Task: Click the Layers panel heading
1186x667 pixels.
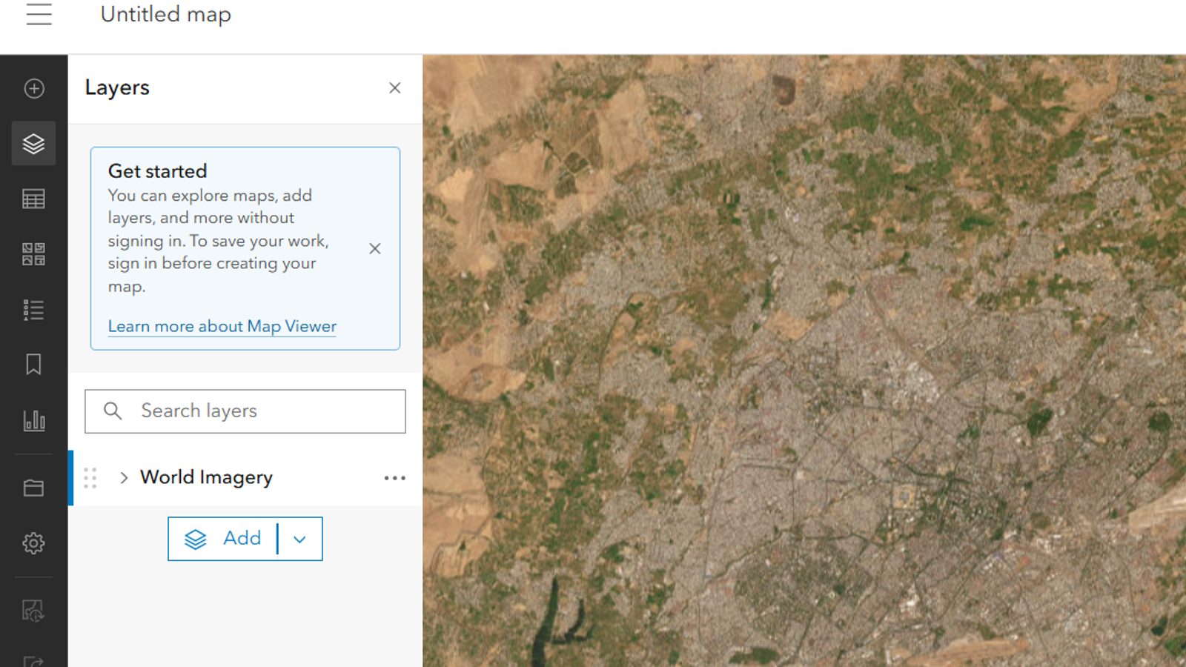Action: [117, 87]
